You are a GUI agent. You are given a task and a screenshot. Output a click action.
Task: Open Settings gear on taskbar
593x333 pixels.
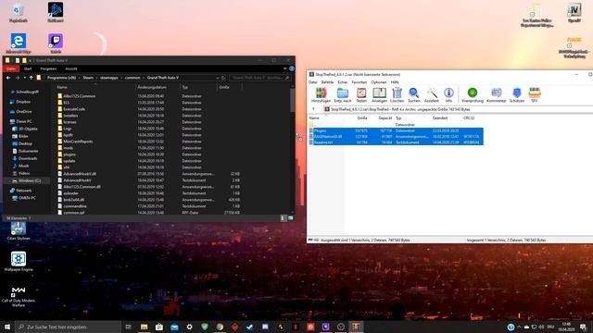[189, 327]
